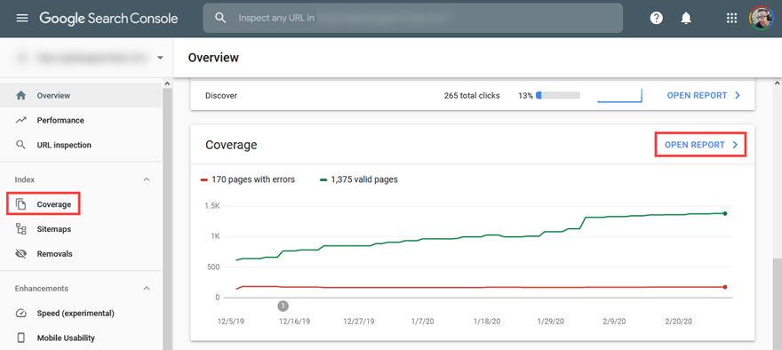Click the chevron beside Coverage Open Report
Screen dimensions: 782x350
(x=735, y=145)
